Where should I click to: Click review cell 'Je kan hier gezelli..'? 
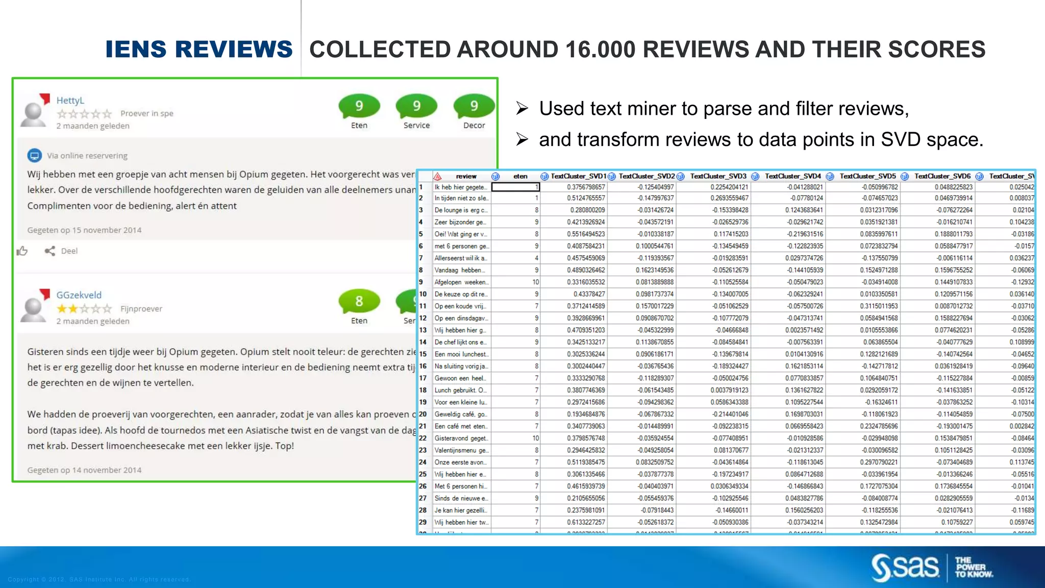(x=461, y=510)
